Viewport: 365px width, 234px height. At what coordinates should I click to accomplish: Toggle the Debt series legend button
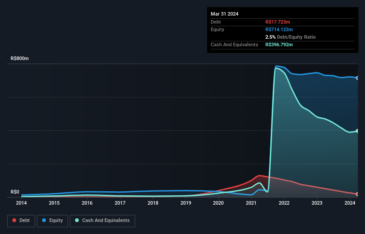[x=21, y=221]
